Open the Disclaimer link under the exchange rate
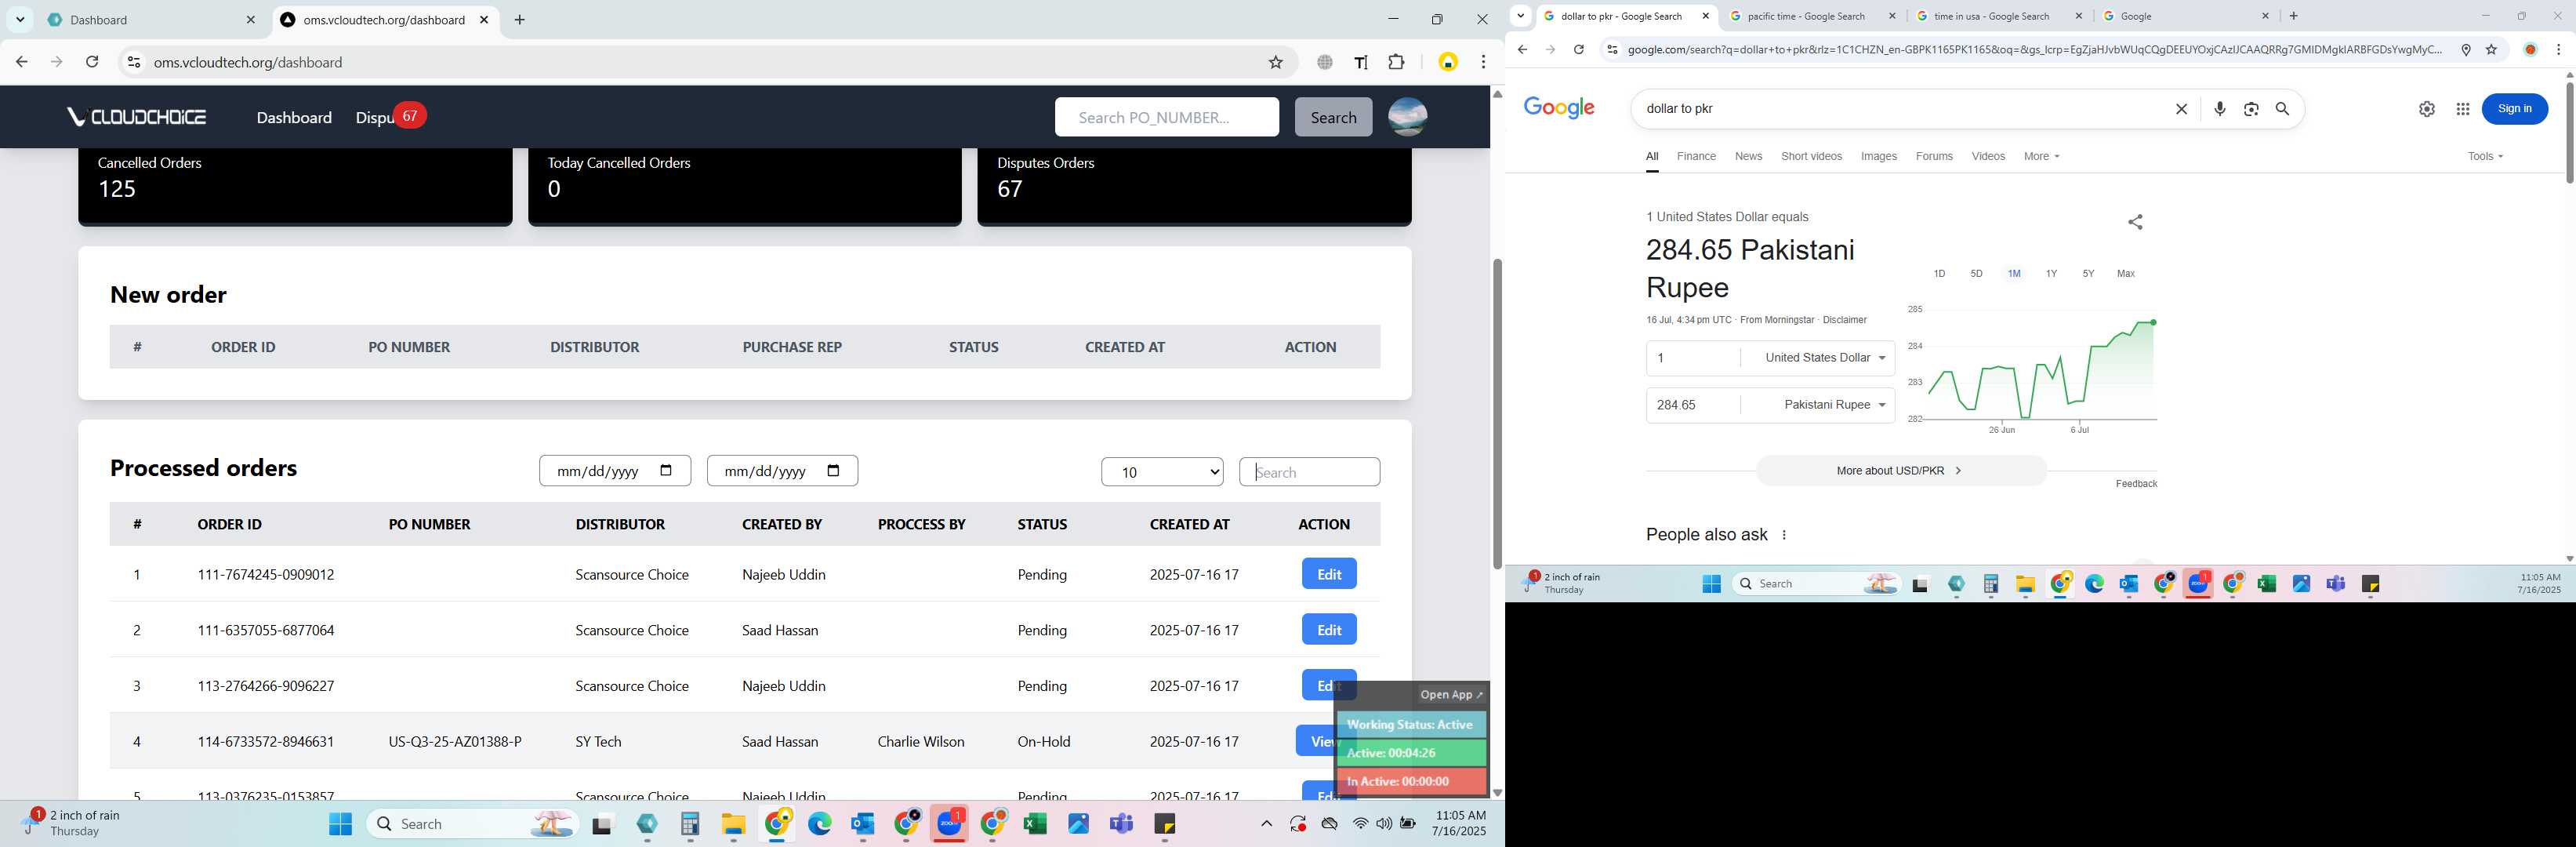The image size is (2576, 847). pyautogui.click(x=1844, y=320)
